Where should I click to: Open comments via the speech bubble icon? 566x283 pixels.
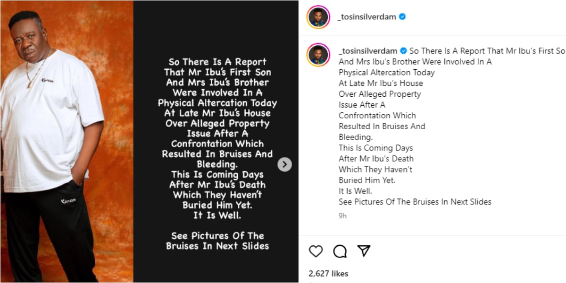click(x=340, y=251)
